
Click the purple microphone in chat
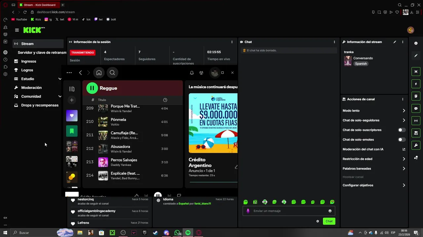248,211
